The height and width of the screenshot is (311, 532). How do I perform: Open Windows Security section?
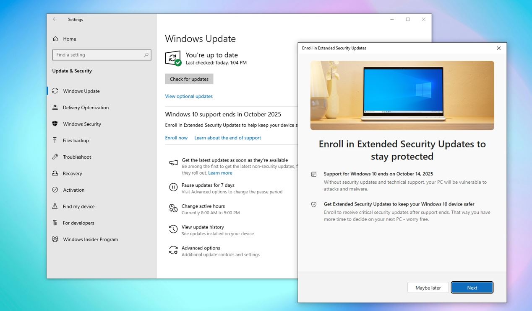click(82, 124)
